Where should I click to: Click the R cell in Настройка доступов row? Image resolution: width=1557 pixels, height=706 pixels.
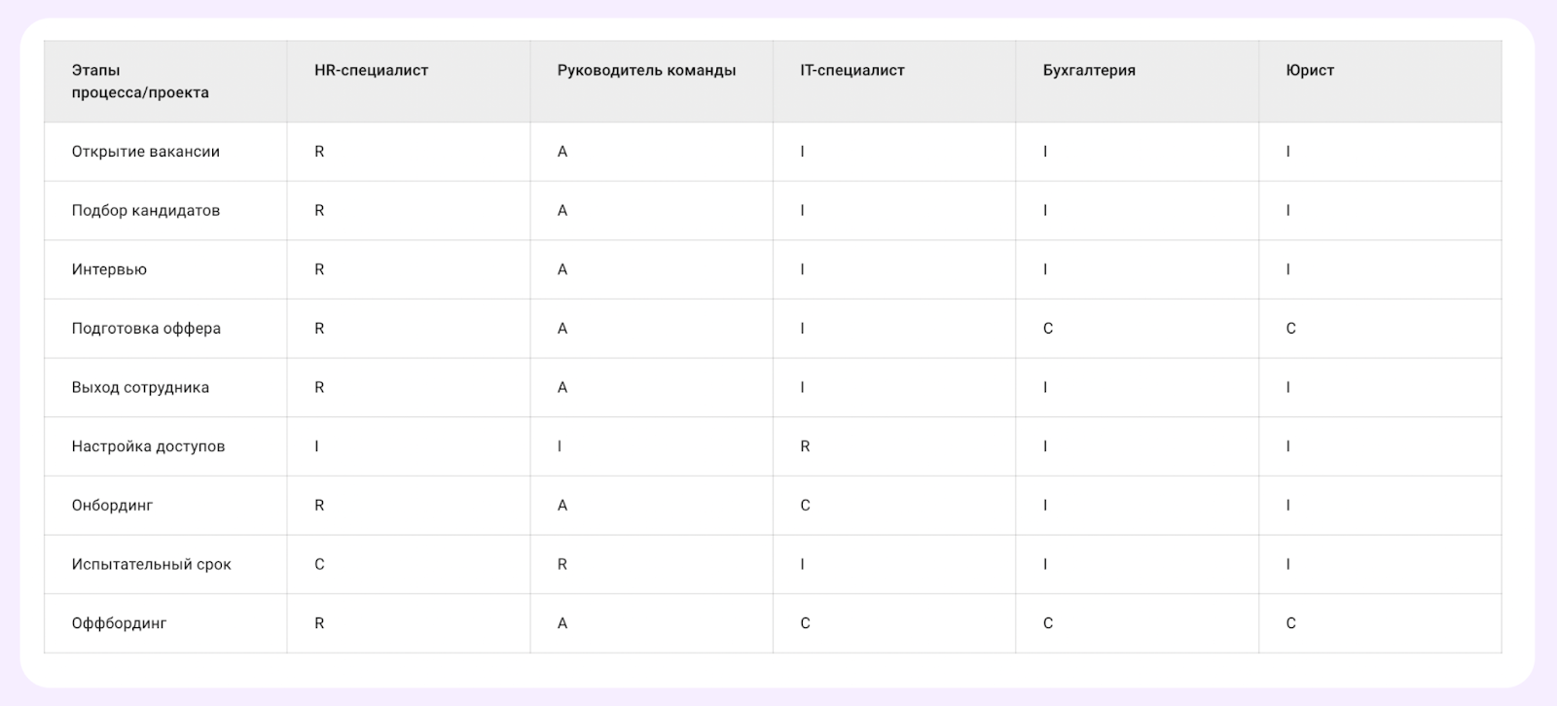pos(805,446)
